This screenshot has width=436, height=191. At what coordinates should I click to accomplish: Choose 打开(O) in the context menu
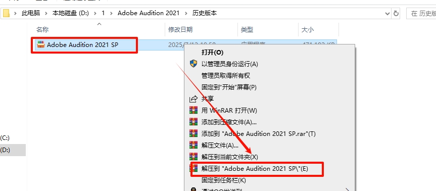coord(212,52)
